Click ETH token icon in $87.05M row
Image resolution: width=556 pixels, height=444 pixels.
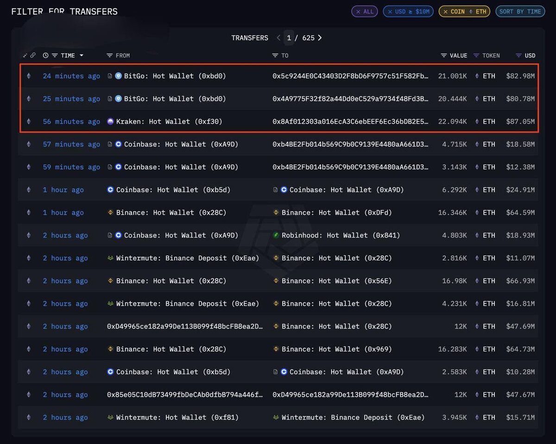tap(477, 121)
